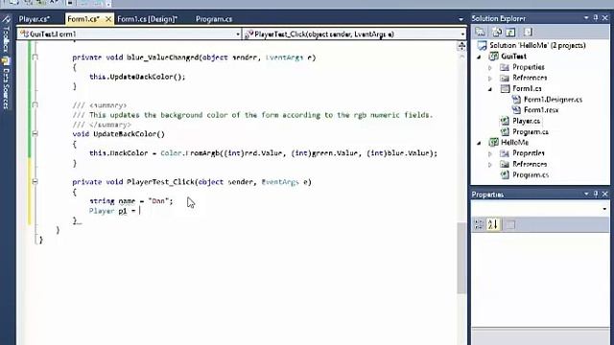Collapse the Form1.cs node
614x345 pixels.
click(490, 89)
